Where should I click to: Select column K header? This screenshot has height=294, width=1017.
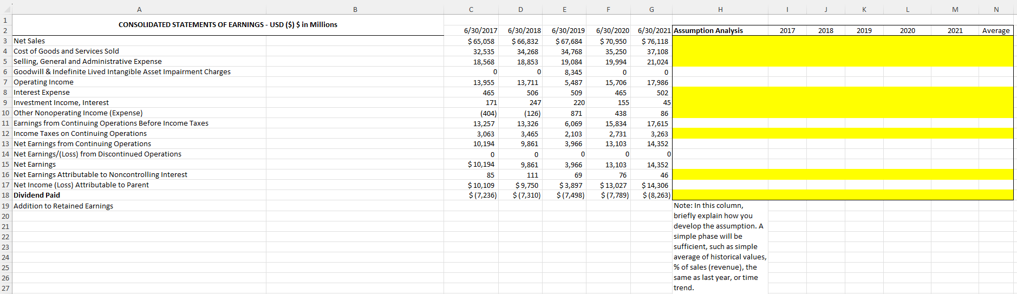point(864,9)
